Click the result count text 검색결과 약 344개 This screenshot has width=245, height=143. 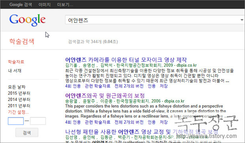point(93,42)
